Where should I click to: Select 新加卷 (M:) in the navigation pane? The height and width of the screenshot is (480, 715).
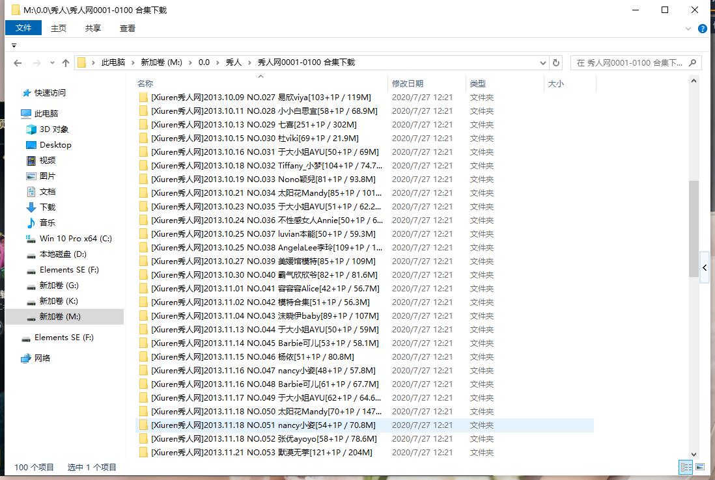click(64, 317)
